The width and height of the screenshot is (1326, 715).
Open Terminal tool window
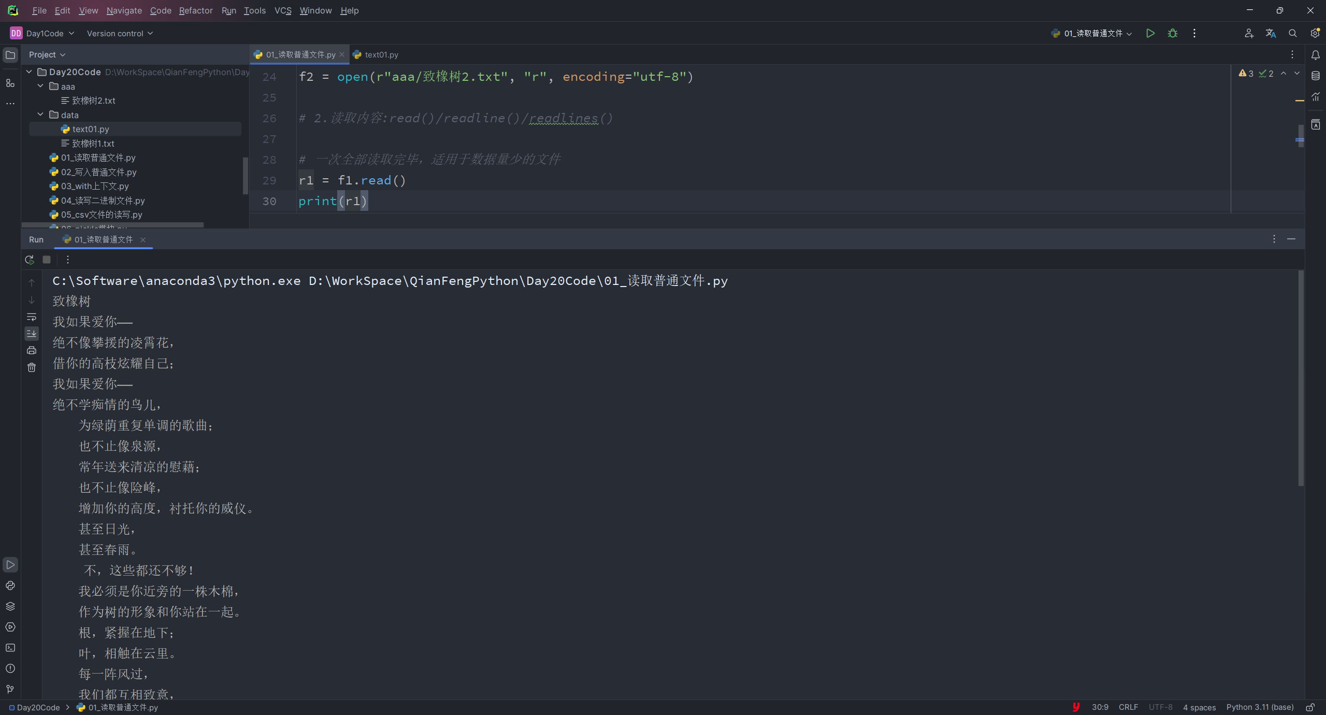click(10, 648)
